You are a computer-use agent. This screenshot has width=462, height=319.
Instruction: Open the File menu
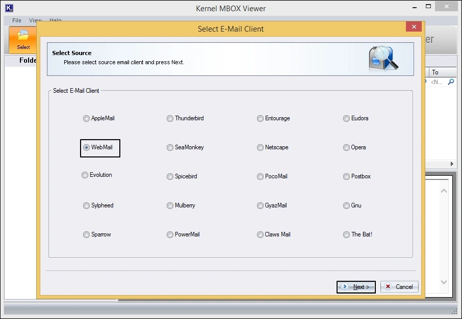tap(17, 20)
